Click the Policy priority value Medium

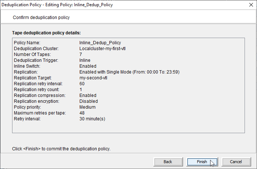coord(87,107)
